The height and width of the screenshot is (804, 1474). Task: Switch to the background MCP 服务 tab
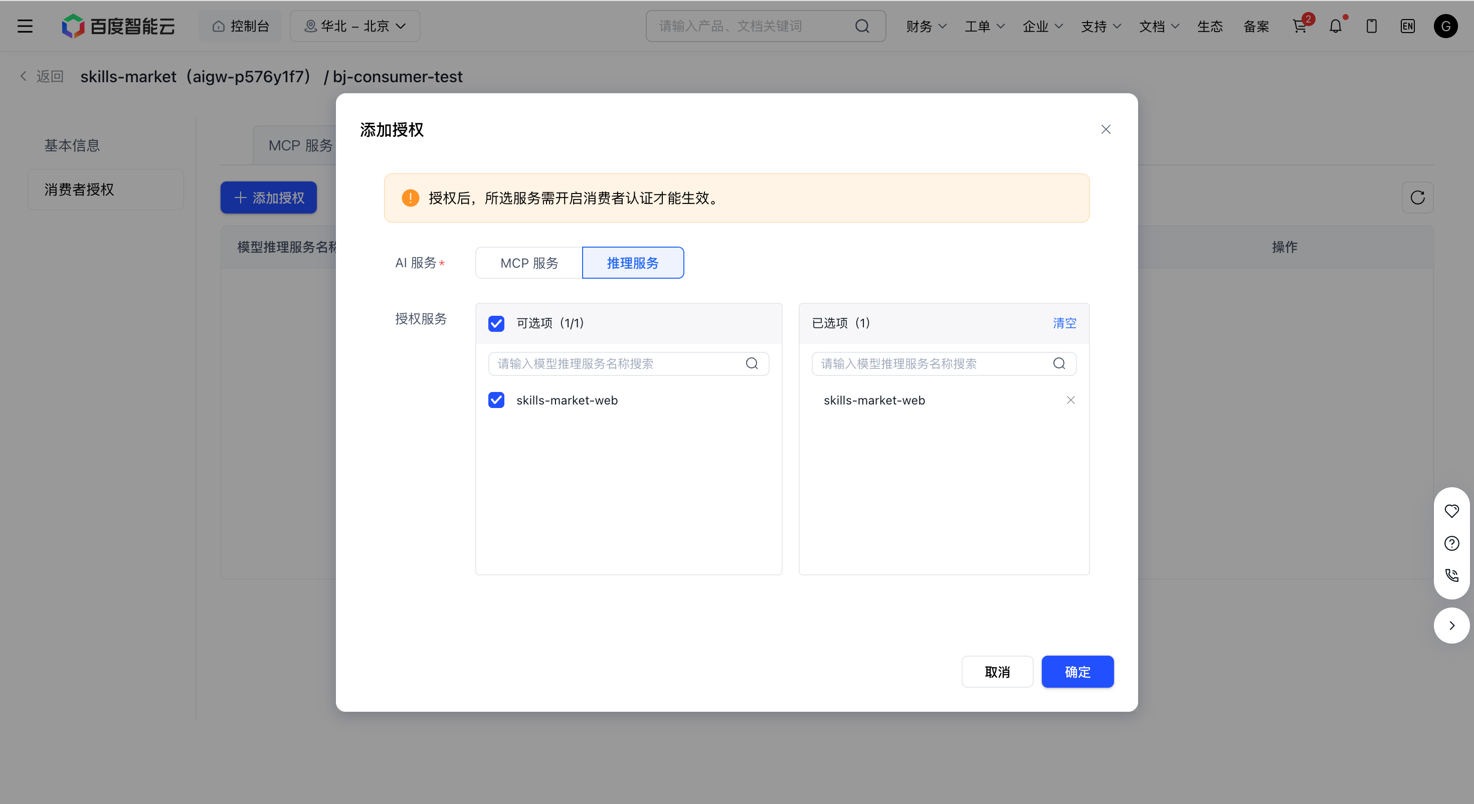[x=295, y=145]
